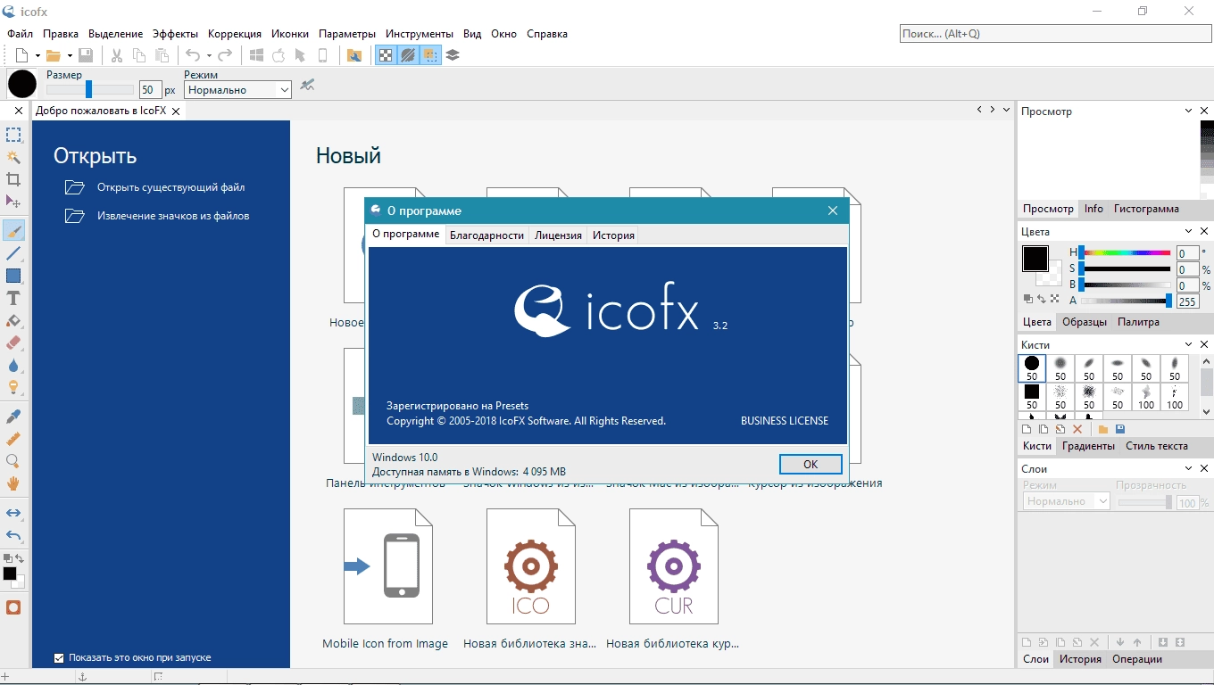Image resolution: width=1214 pixels, height=685 pixels.
Task: Switch to the Градиенты tab
Action: 1088,446
